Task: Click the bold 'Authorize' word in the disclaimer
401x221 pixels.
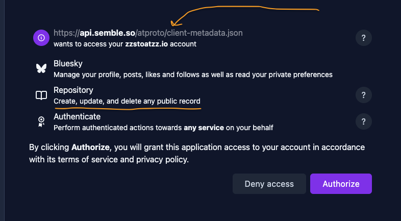Action: pos(90,148)
